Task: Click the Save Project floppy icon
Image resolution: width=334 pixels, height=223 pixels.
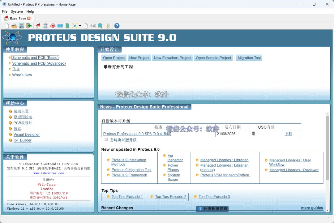Action: tap(22, 26)
